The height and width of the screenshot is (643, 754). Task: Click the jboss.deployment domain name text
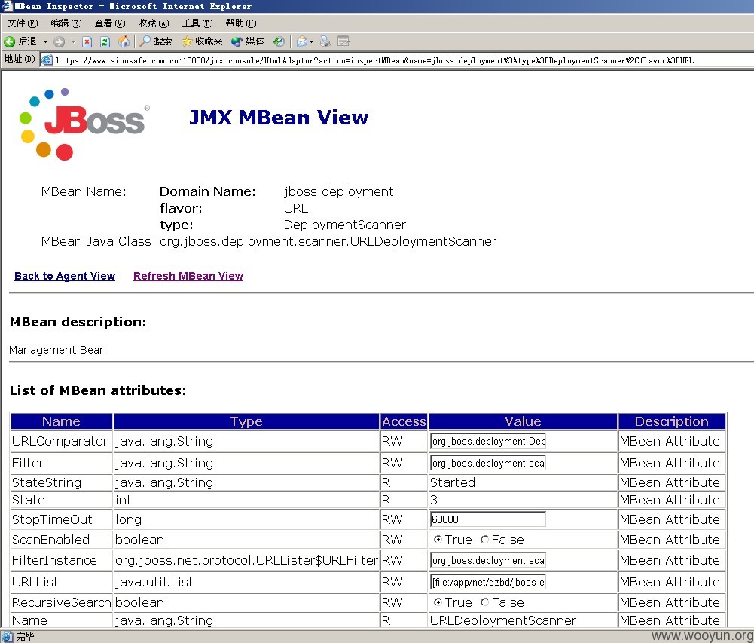point(338,191)
